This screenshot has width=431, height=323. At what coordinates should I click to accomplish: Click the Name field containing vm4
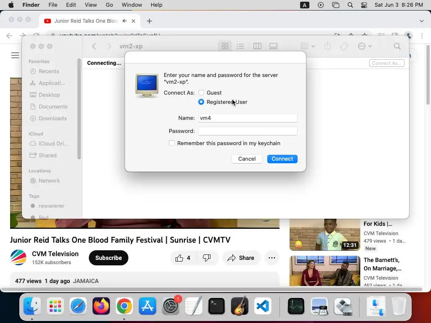(x=247, y=118)
